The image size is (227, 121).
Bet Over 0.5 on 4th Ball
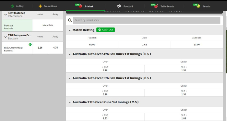coord(105,69)
